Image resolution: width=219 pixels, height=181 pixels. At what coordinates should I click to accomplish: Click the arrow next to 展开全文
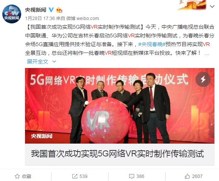[54, 62]
